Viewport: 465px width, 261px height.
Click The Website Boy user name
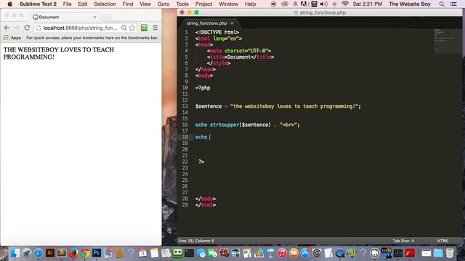(x=410, y=4)
